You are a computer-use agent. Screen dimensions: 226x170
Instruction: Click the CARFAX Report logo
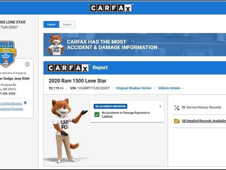point(69,68)
